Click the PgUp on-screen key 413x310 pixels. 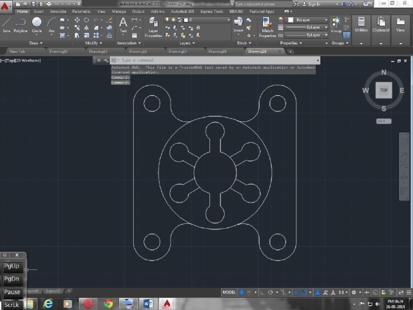pos(12,266)
